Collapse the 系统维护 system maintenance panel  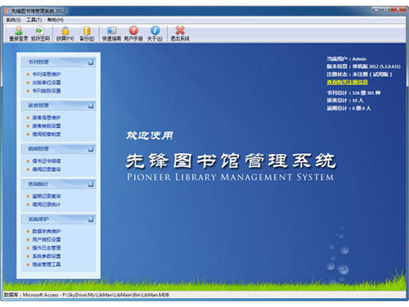(x=91, y=219)
